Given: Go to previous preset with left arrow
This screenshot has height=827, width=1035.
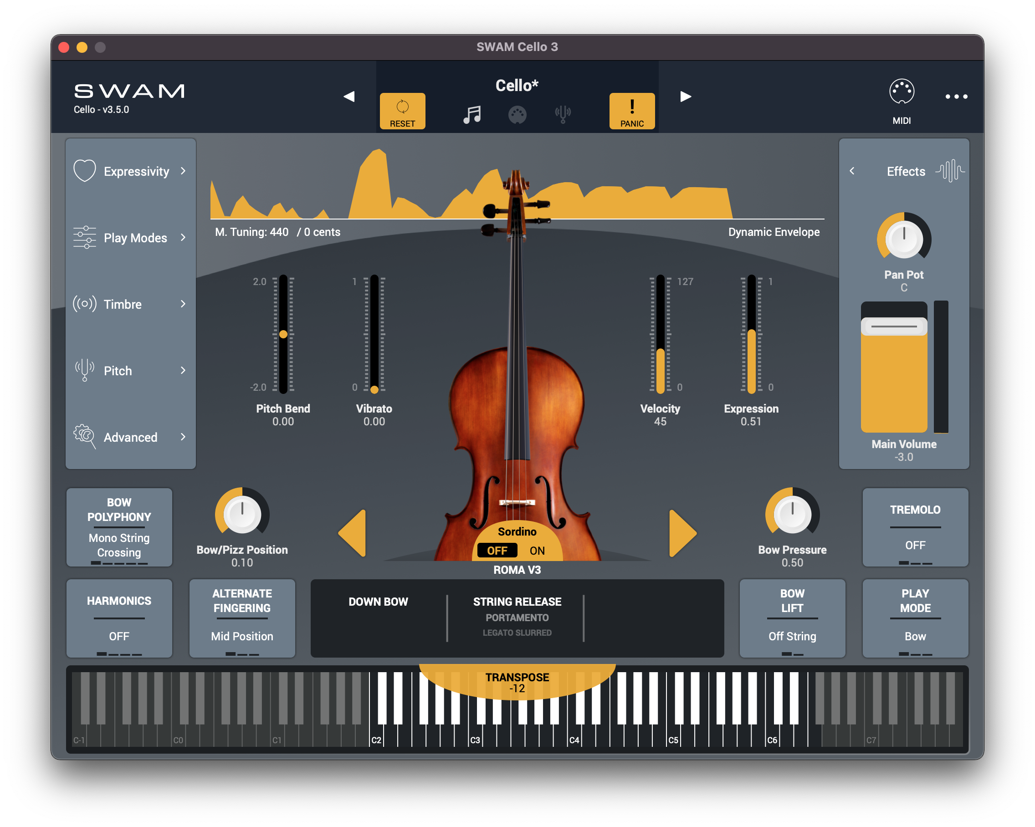Looking at the screenshot, I should pyautogui.click(x=349, y=97).
